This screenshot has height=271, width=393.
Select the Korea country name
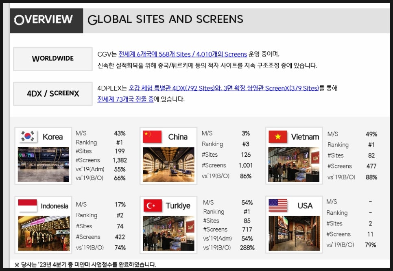coord(52,137)
